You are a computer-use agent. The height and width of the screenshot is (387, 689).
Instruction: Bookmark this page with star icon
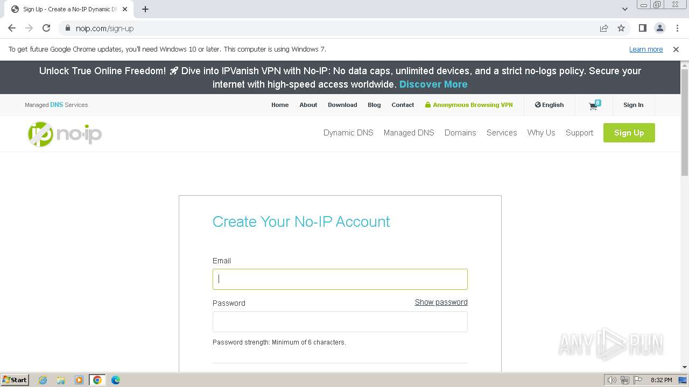coord(621,28)
